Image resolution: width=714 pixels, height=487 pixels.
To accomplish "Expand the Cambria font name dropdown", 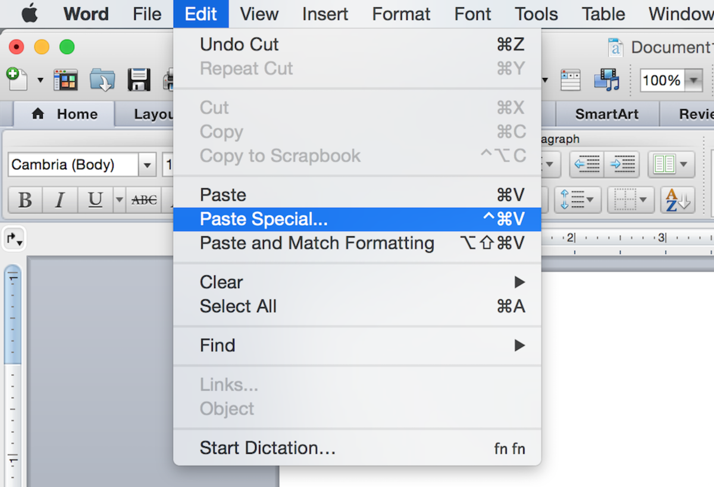I will pyautogui.click(x=147, y=165).
